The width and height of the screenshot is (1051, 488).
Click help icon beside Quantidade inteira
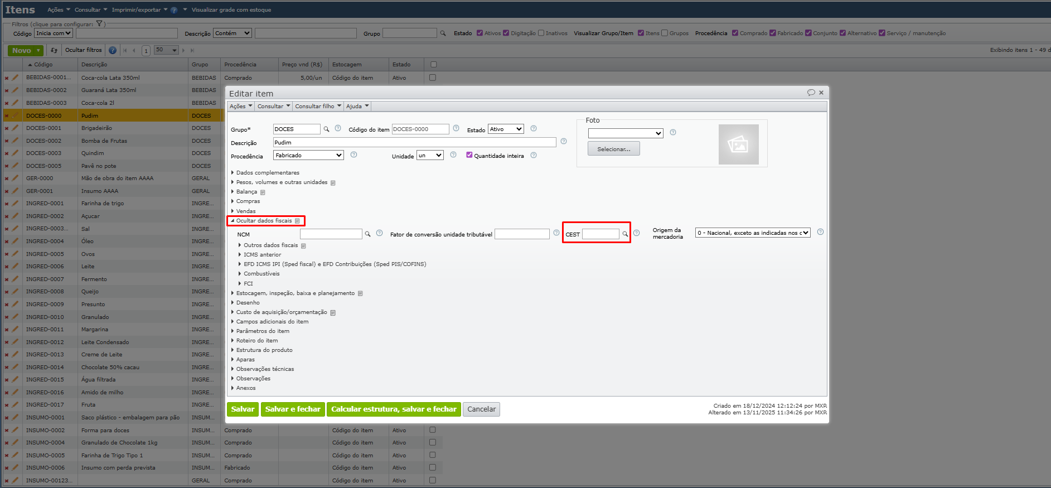click(x=534, y=155)
